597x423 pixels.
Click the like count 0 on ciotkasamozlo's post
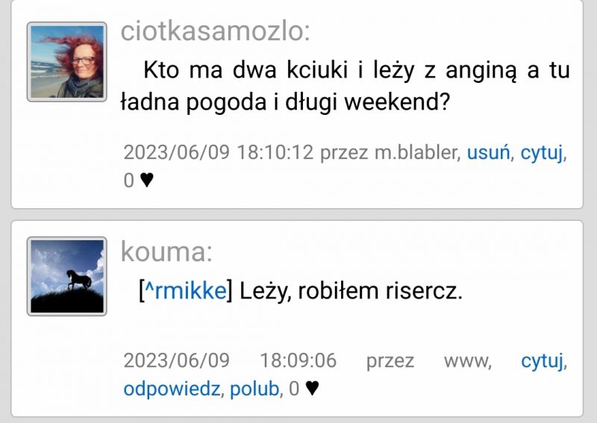click(x=129, y=181)
